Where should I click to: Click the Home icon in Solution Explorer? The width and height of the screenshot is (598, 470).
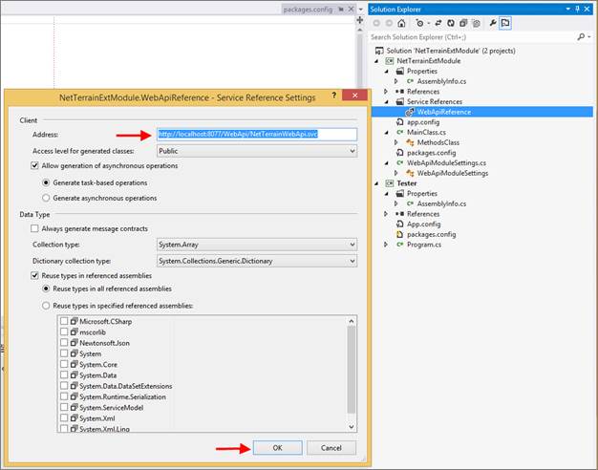[x=403, y=22]
